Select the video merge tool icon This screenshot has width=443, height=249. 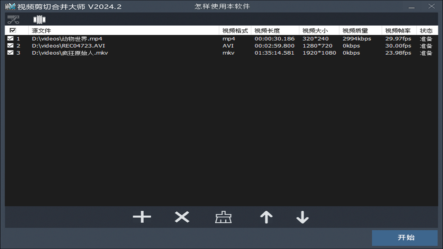[x=39, y=20]
